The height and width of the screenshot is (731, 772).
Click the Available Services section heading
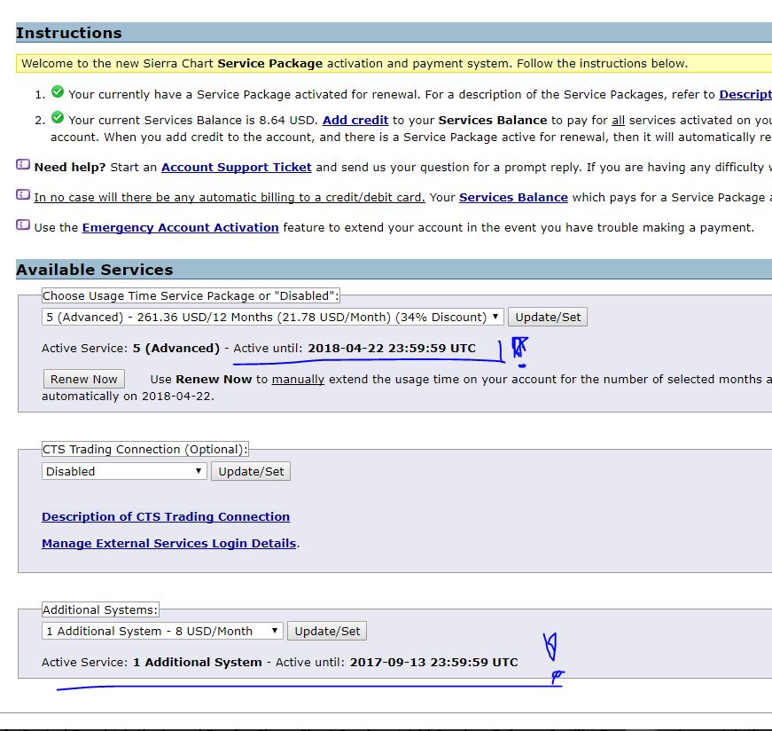pos(95,270)
